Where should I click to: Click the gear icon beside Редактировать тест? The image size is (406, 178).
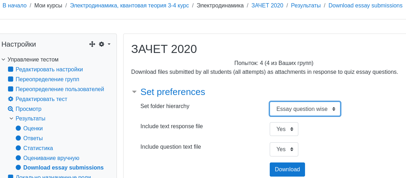pyautogui.click(x=11, y=99)
